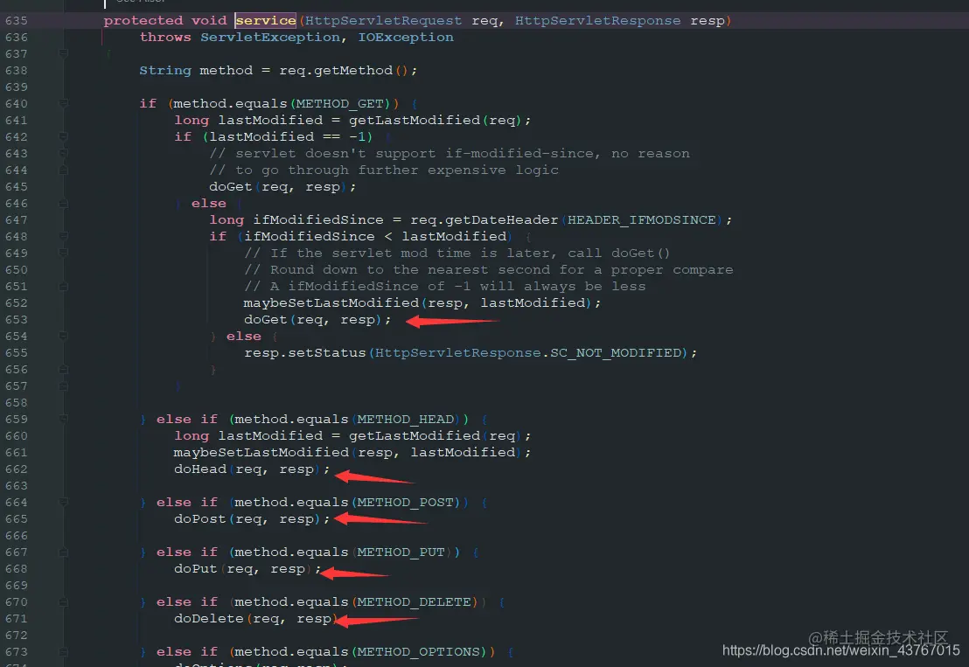Click the 'SC_NOT_MODIFIED' constant
The image size is (969, 667).
click(616, 352)
